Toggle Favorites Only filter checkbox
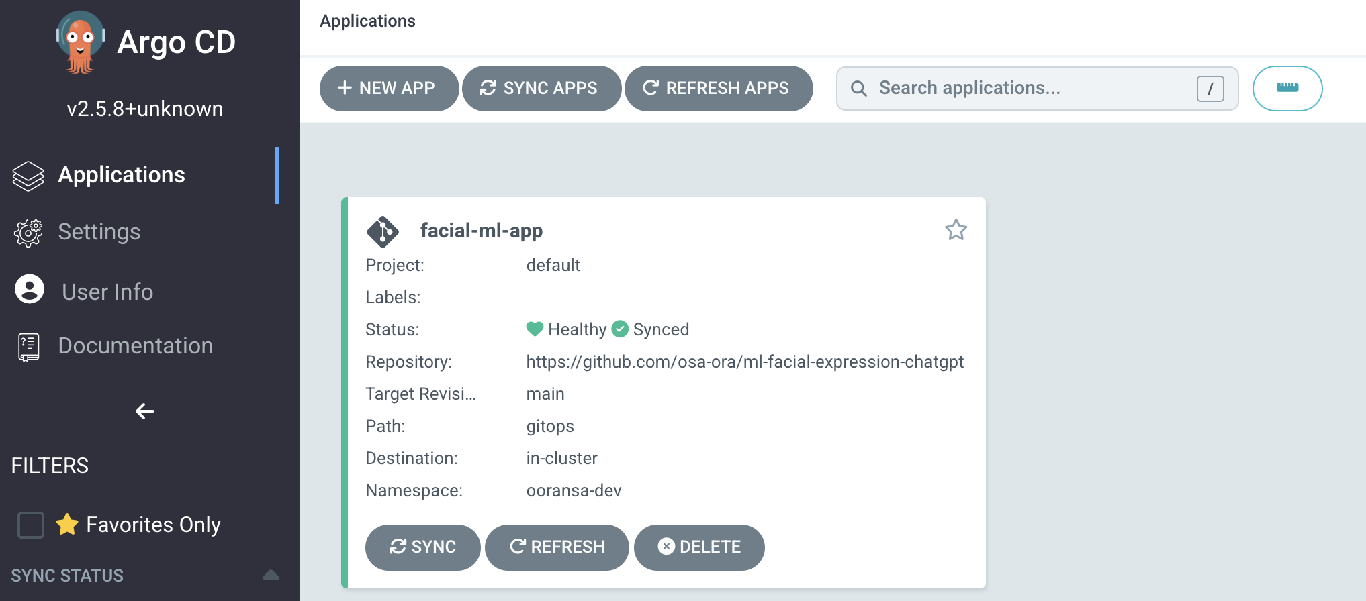The width and height of the screenshot is (1366, 601). 30,525
